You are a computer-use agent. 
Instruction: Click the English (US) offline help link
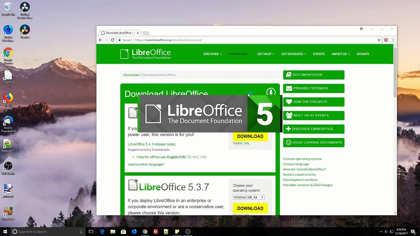(x=176, y=157)
